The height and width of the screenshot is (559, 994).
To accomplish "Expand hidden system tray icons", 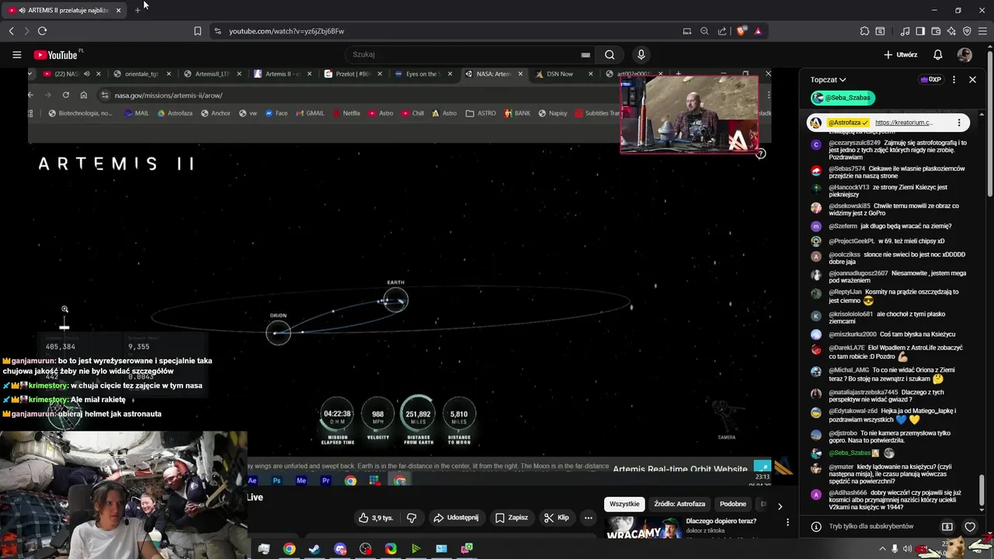I will click(x=882, y=549).
